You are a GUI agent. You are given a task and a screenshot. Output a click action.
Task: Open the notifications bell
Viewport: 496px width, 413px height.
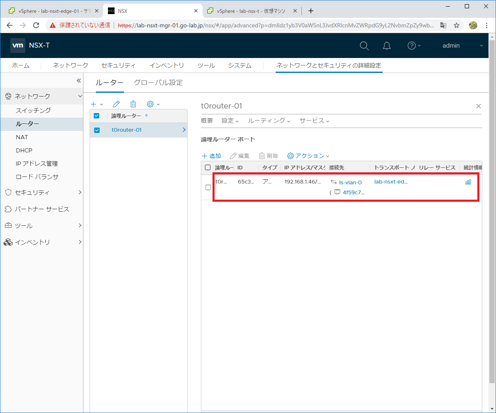(x=386, y=46)
